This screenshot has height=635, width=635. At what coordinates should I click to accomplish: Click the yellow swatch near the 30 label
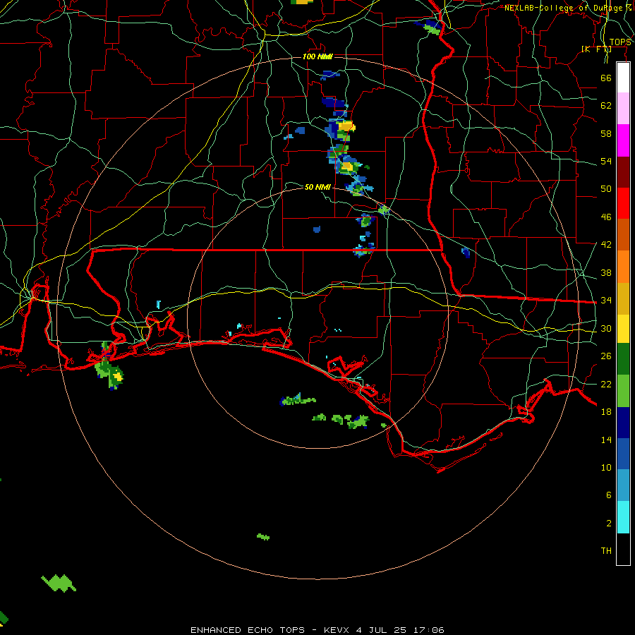point(623,329)
